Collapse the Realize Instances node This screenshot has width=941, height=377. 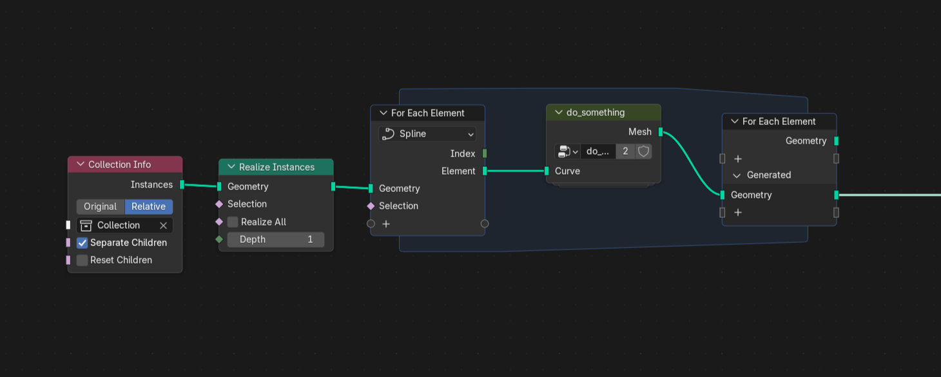pyautogui.click(x=231, y=167)
